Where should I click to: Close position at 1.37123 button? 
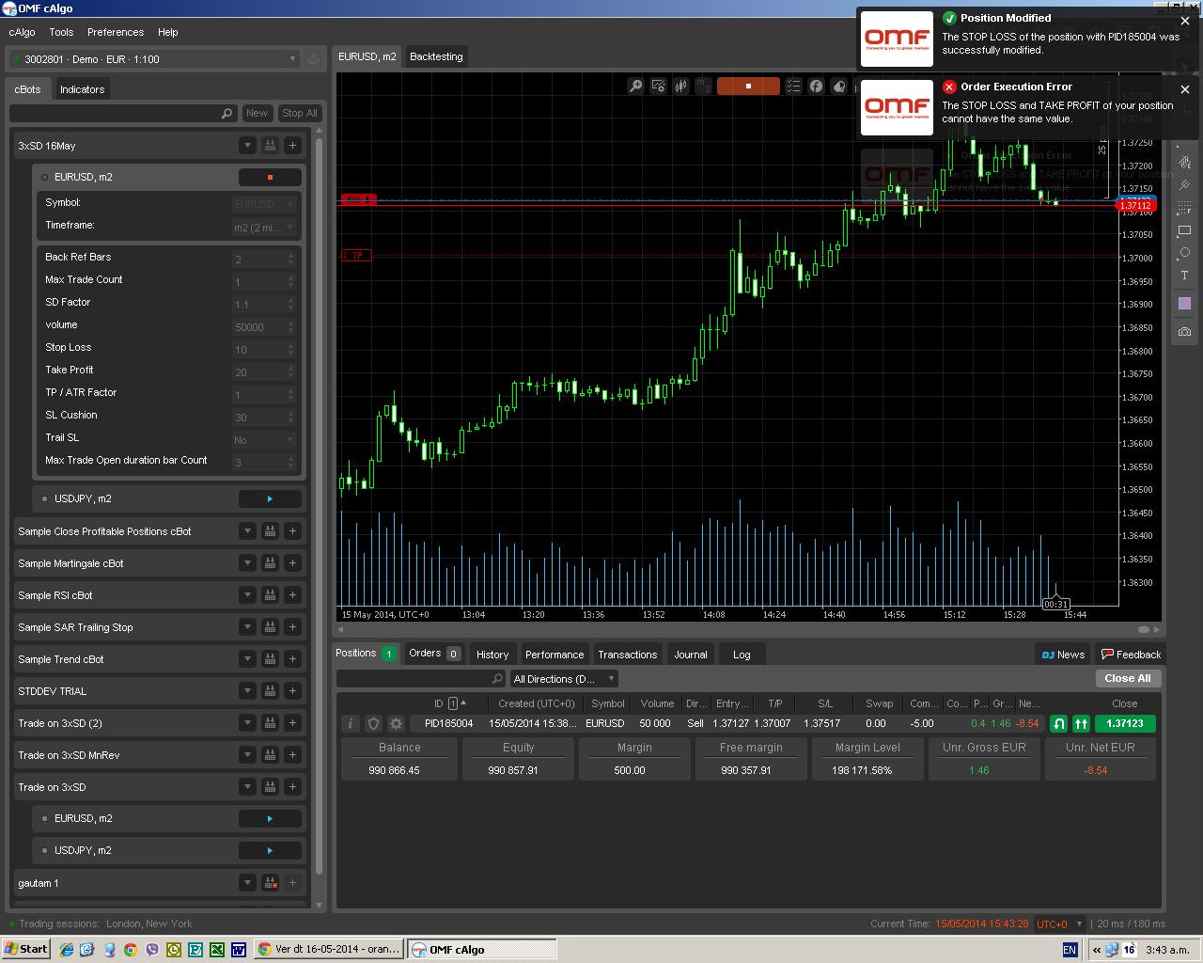click(1125, 723)
